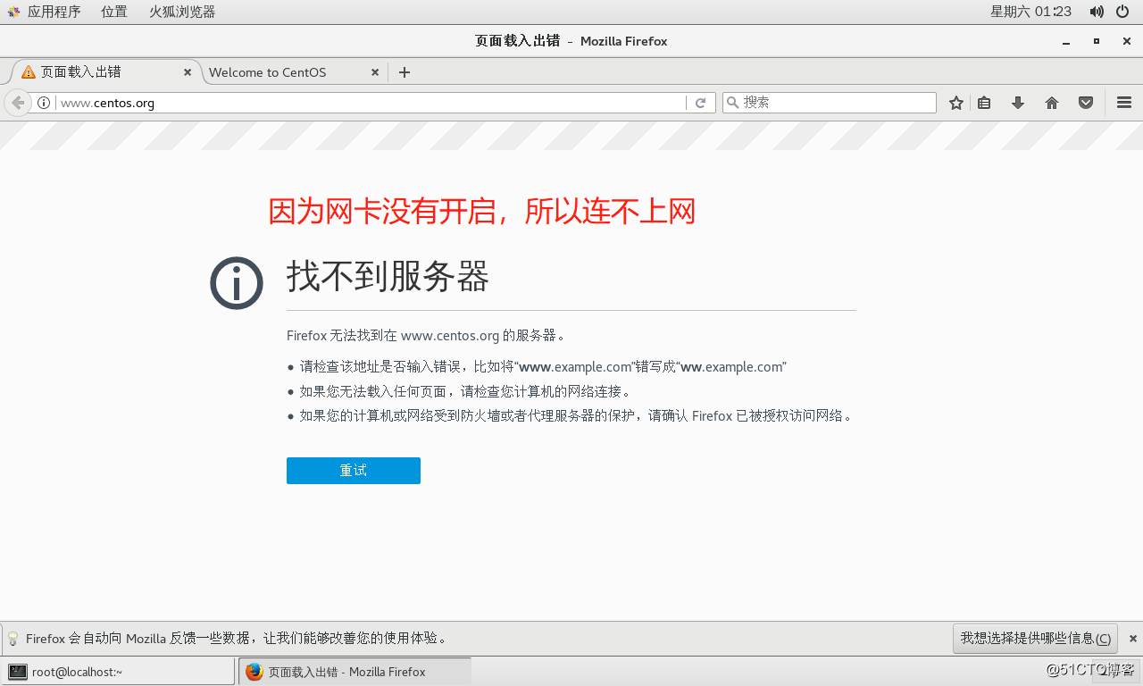Save page to Pocket icon

click(1086, 103)
